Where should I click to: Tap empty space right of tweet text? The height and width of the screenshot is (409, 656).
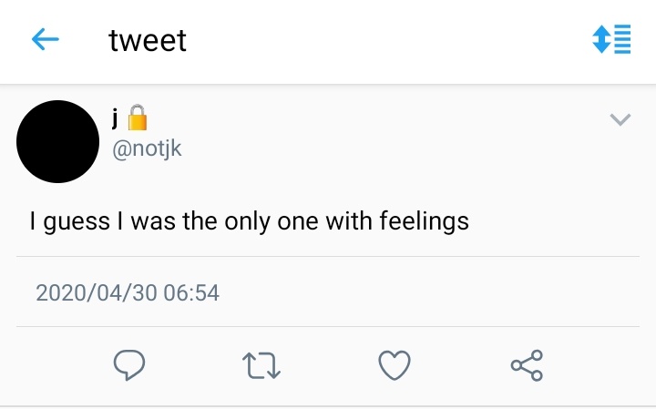coord(565,221)
